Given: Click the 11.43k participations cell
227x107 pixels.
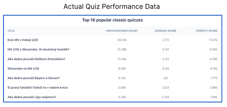Looking at the screenshot, I should tap(122, 59).
